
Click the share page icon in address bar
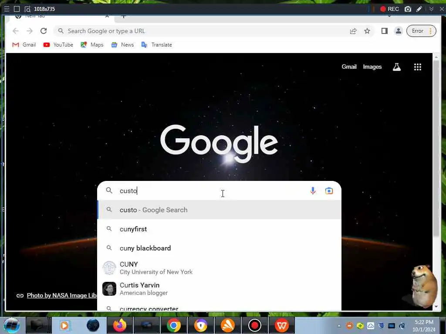click(353, 31)
